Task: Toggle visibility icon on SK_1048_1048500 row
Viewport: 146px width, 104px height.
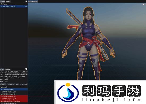Action: [x=26, y=6]
